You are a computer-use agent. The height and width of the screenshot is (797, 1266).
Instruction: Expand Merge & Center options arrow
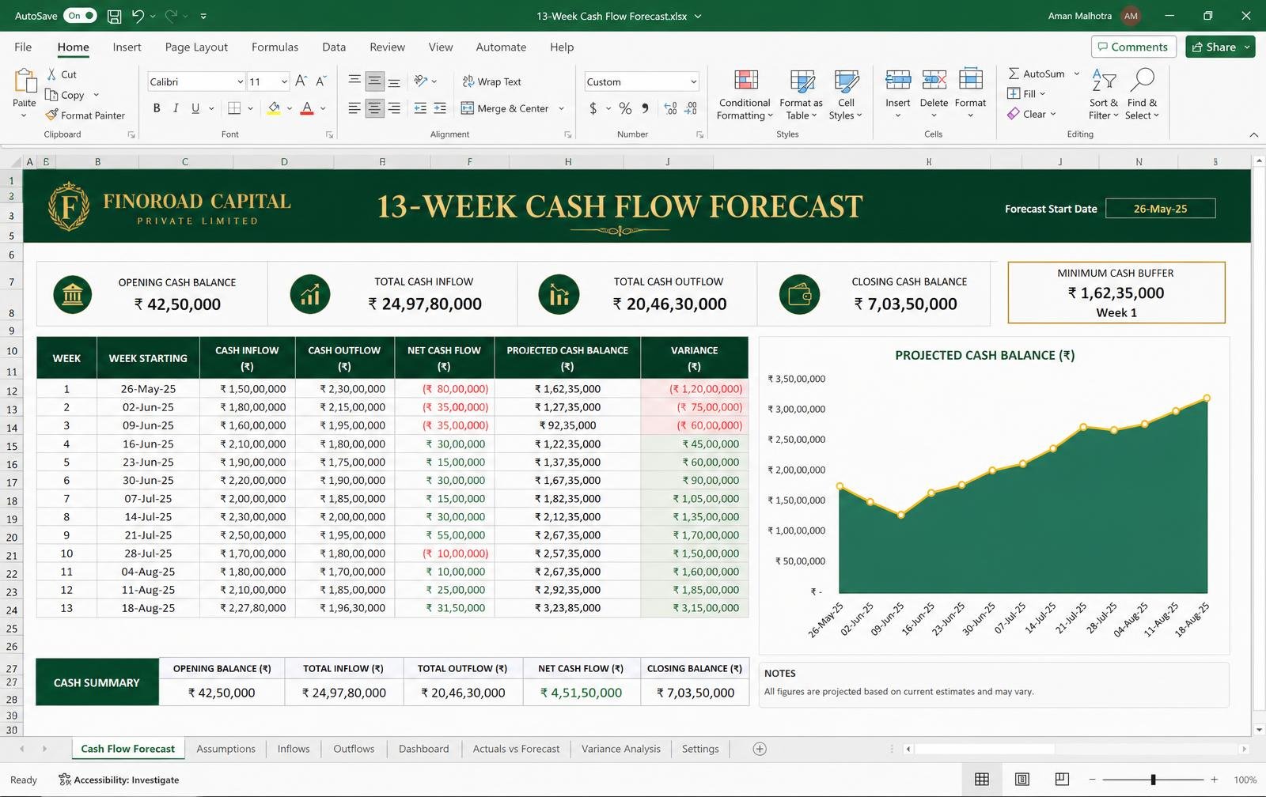561,108
